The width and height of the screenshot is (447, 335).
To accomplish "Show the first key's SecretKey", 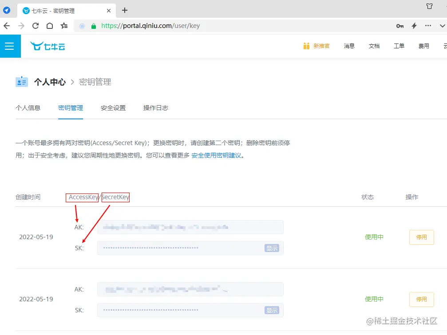I will tap(272, 248).
